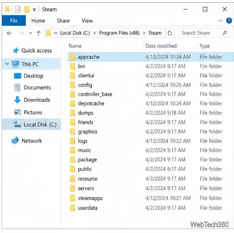The height and width of the screenshot is (233, 234).
Task: Click the Forward navigation arrow
Action: pyautogui.click(x=21, y=33)
